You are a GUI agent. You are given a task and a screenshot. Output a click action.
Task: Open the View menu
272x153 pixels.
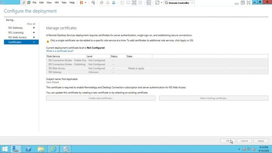click(49, 3)
